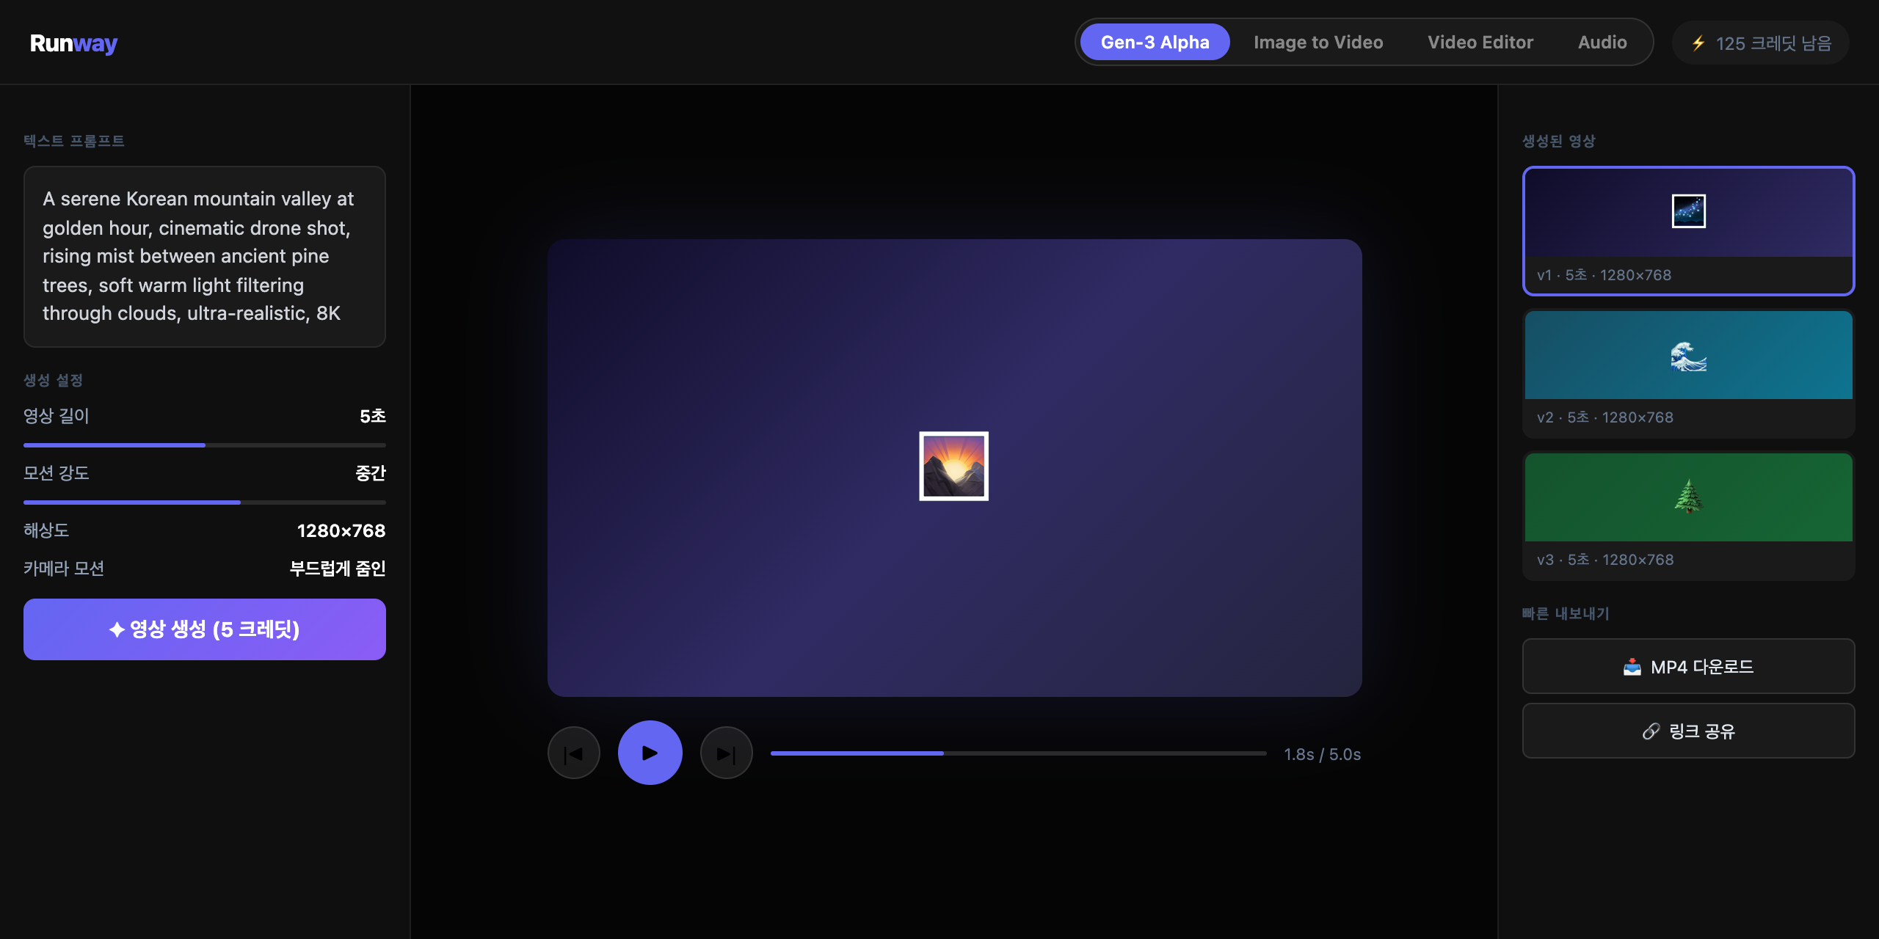
Task: Open the 125 크레딧 남음 credits badge
Action: (x=1760, y=43)
